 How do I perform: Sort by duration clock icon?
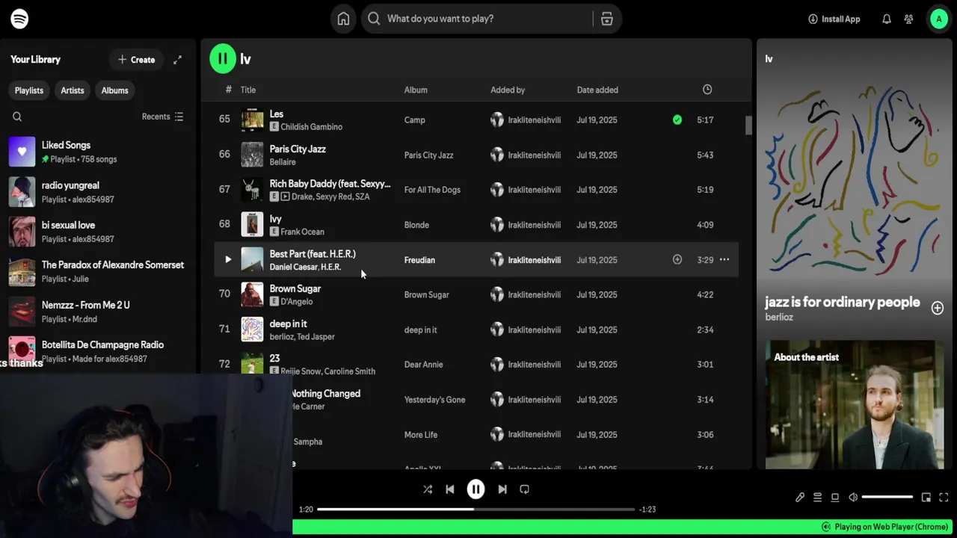click(x=707, y=90)
